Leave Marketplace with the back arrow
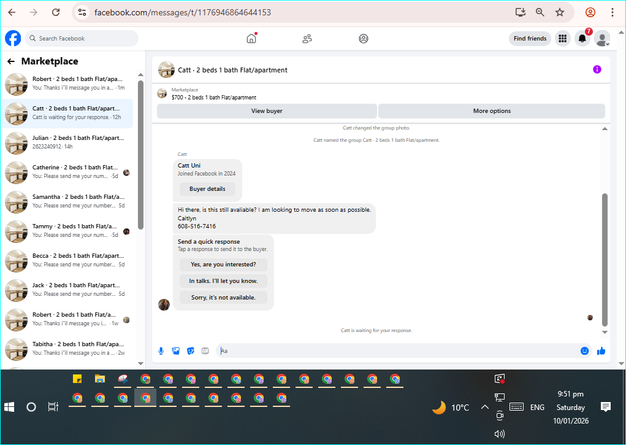626x445 pixels. pos(11,61)
